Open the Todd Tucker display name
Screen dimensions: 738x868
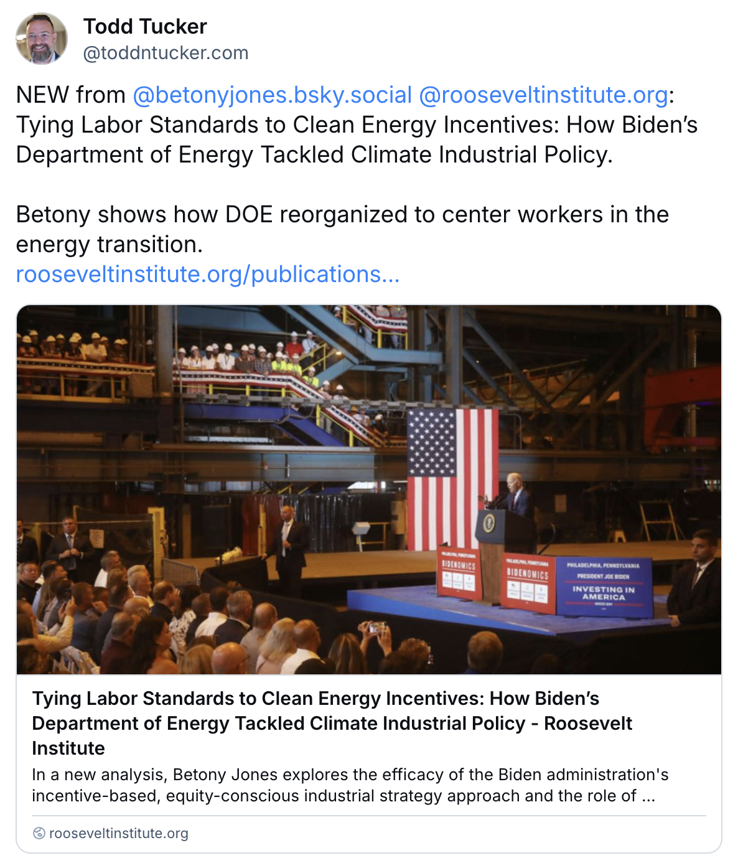145,26
